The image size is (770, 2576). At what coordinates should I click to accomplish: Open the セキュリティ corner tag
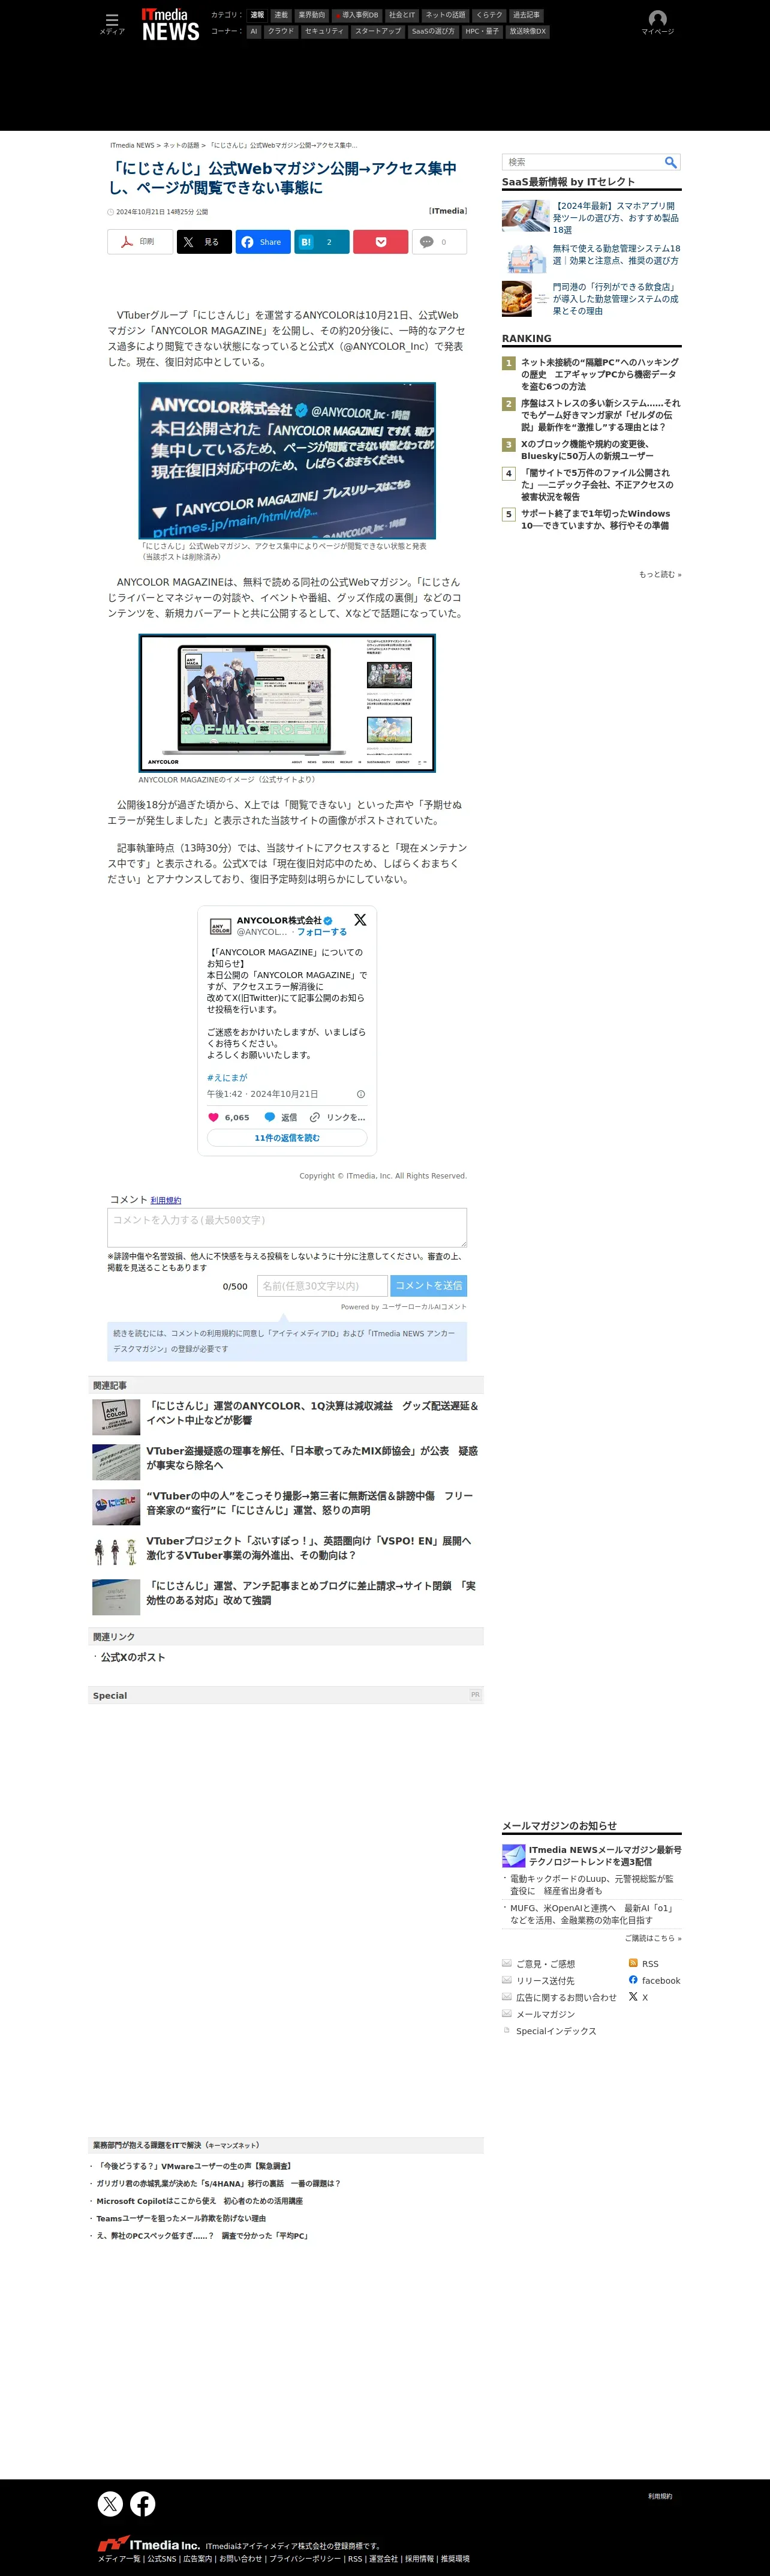(324, 31)
